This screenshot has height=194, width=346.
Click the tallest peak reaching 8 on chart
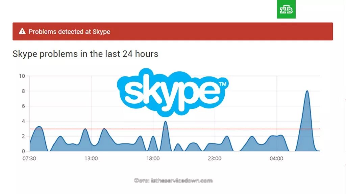[307, 91]
